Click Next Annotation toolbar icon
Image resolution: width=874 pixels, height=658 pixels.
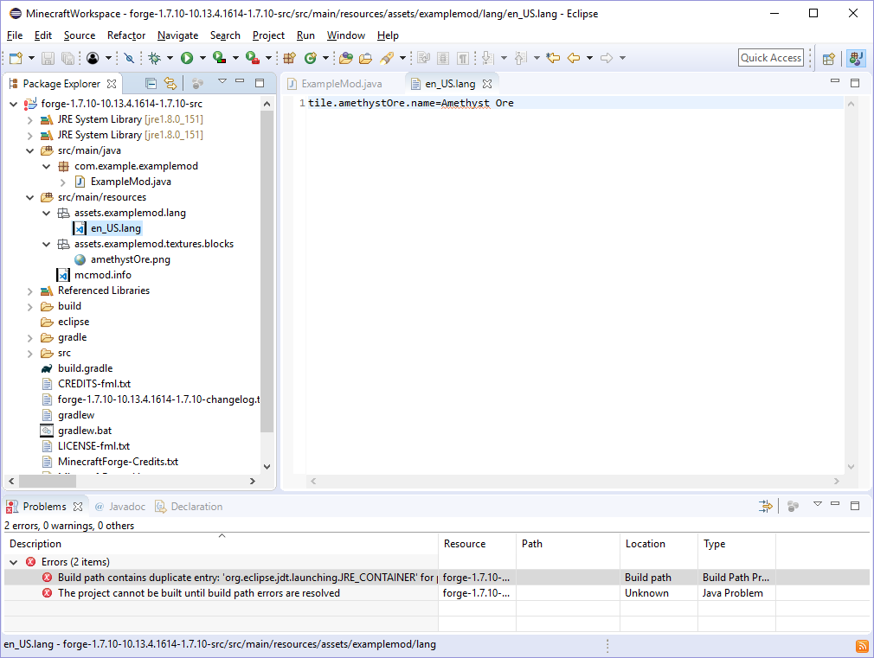(488, 58)
